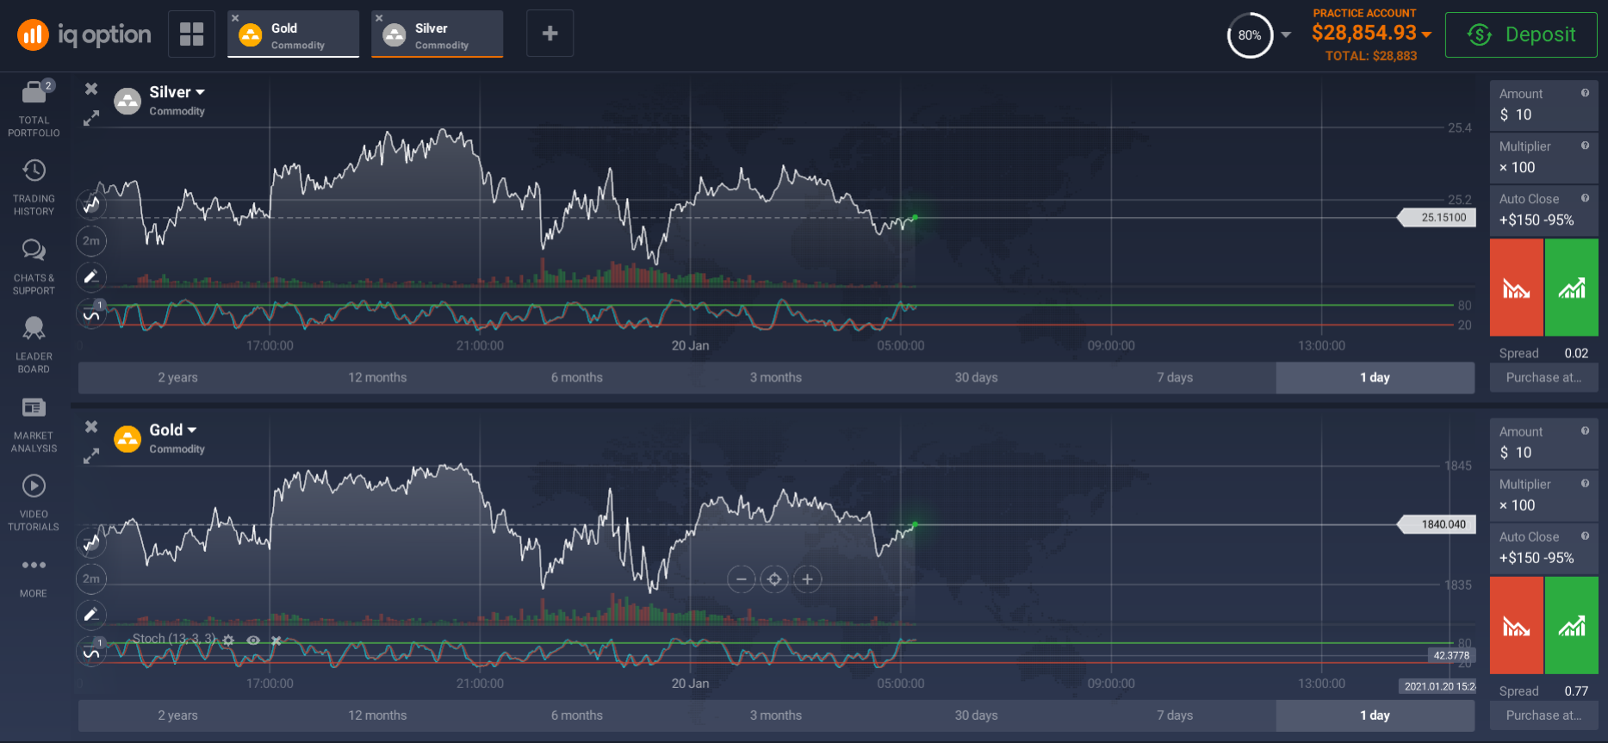Viewport: 1608px width, 743px height.
Task: Select 7 days range on Silver chart
Action: [1175, 377]
